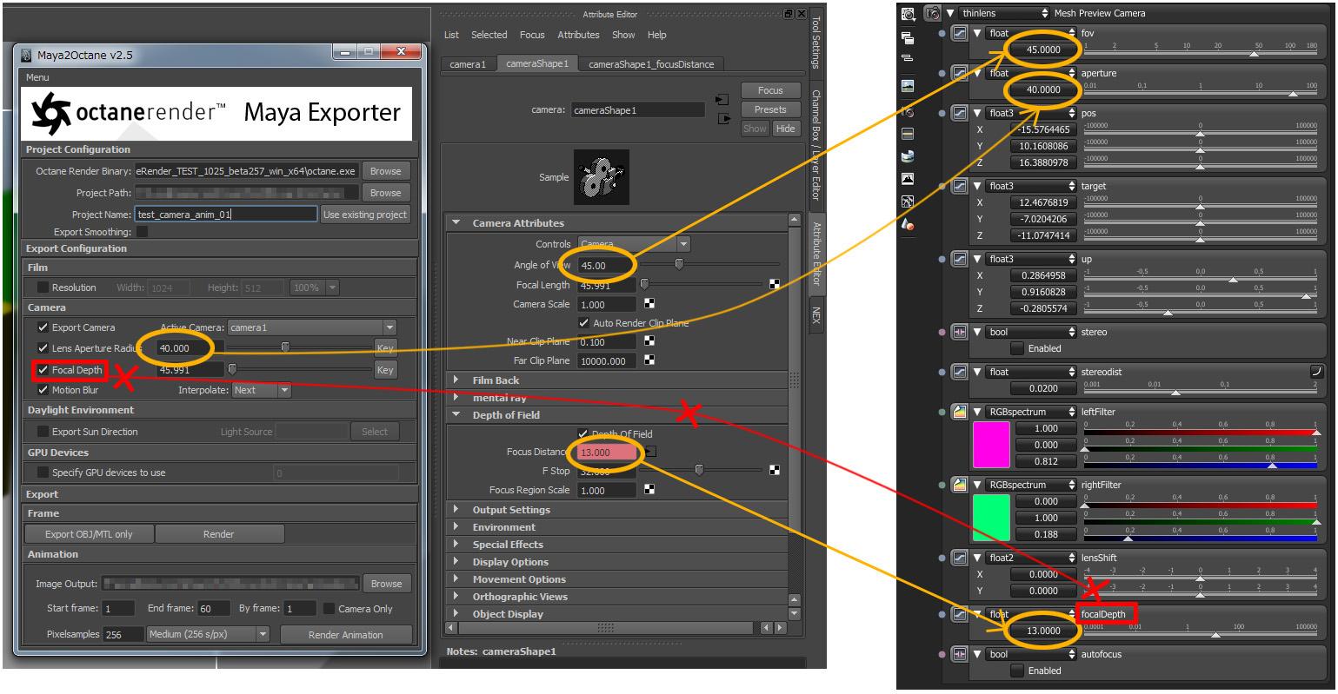
Task: Click the checker map button for Near Clip Plane
Action: click(x=649, y=341)
